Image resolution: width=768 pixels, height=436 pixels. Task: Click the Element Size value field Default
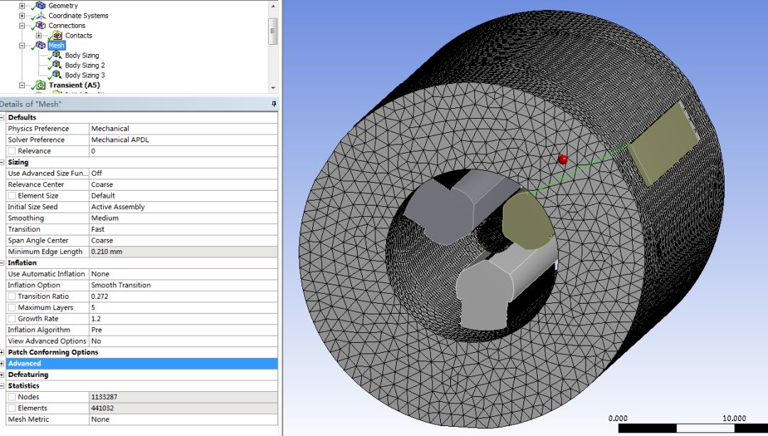[183, 196]
